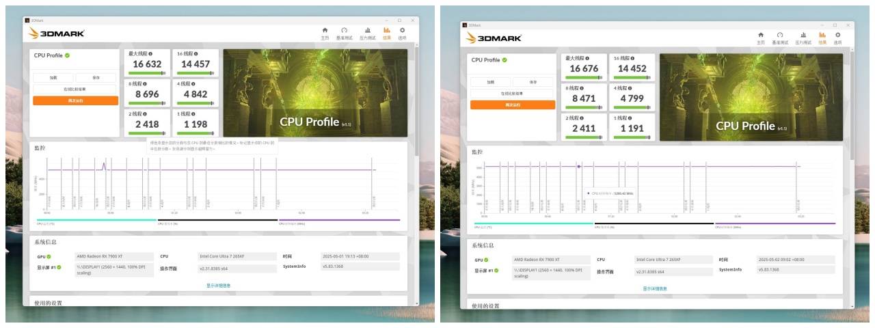Select 结果 results tab in the 16 632 window
Image resolution: width=875 pixels, height=328 pixels.
tap(387, 33)
